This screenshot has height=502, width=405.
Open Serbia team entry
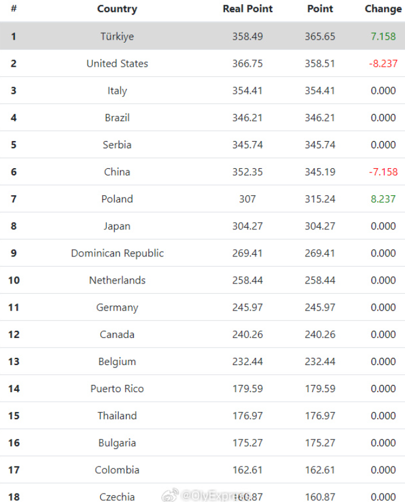coord(117,145)
